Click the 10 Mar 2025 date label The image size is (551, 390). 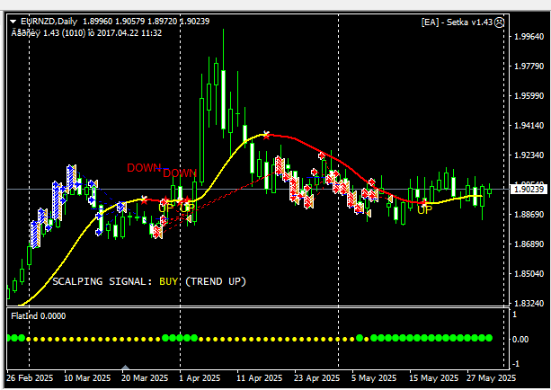87,378
